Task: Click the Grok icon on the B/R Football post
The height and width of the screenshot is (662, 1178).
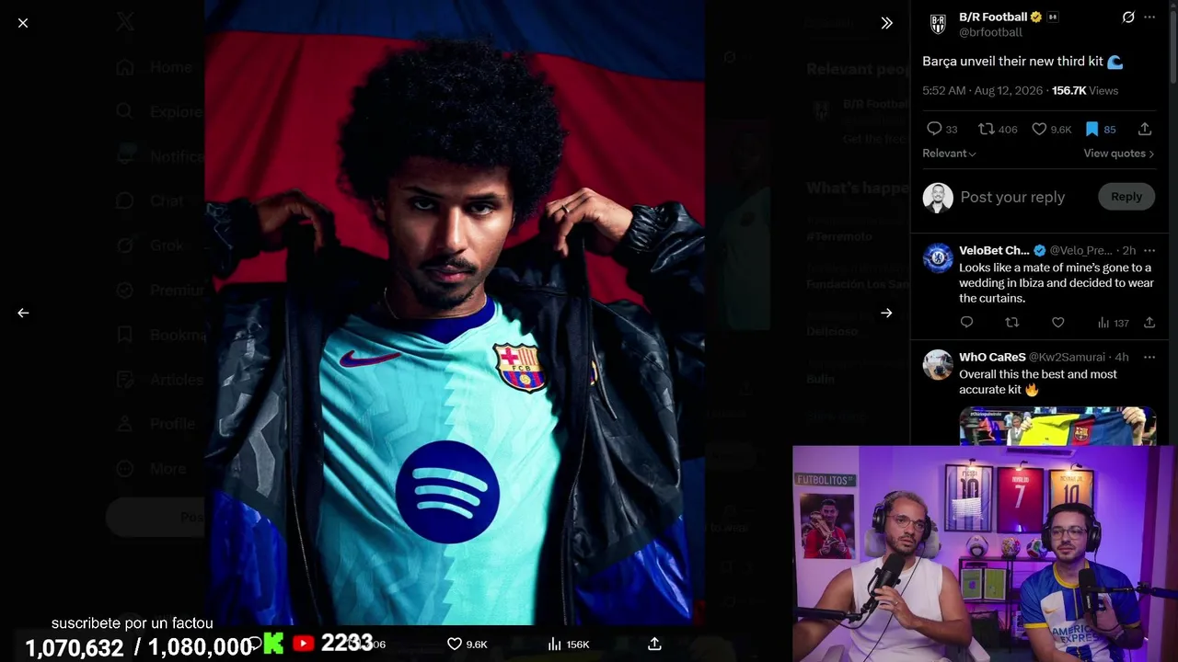Action: [x=1128, y=17]
